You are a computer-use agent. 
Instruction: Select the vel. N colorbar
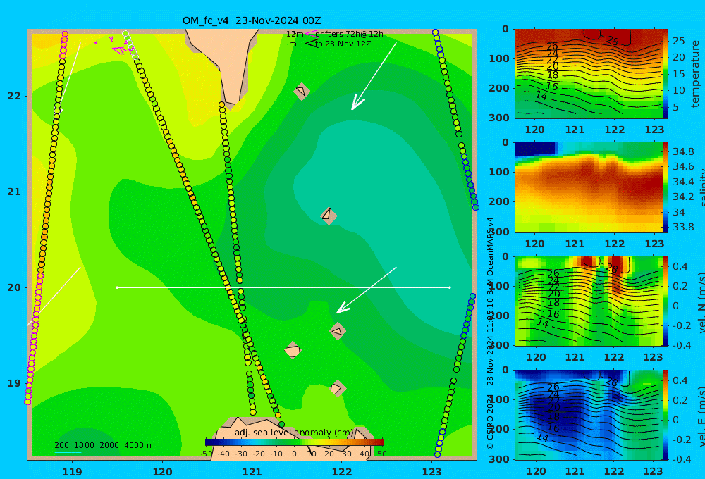click(x=665, y=301)
